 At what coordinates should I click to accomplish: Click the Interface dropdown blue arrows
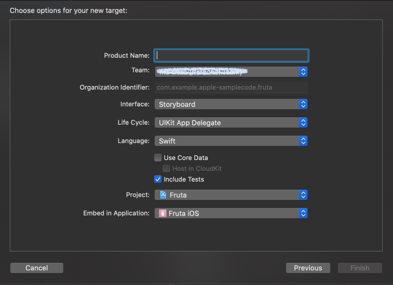point(303,104)
